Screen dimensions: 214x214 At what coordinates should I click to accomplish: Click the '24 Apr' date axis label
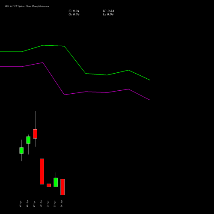pyautogui.click(x=62, y=204)
